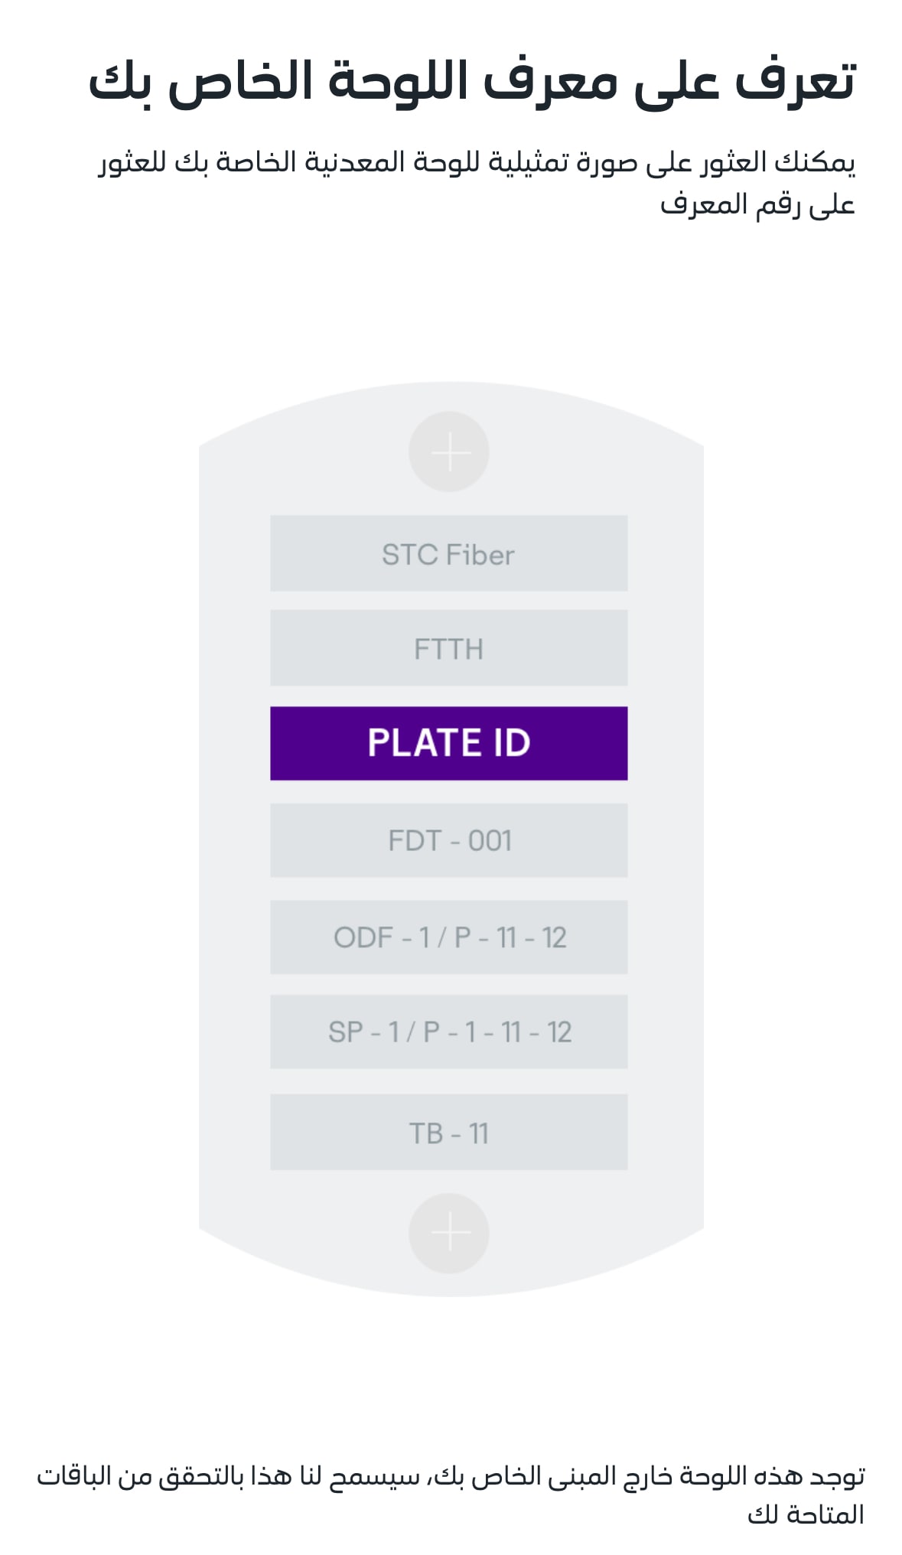
Task: Tap the footer text about خارج المبنى
Action: [x=451, y=1495]
